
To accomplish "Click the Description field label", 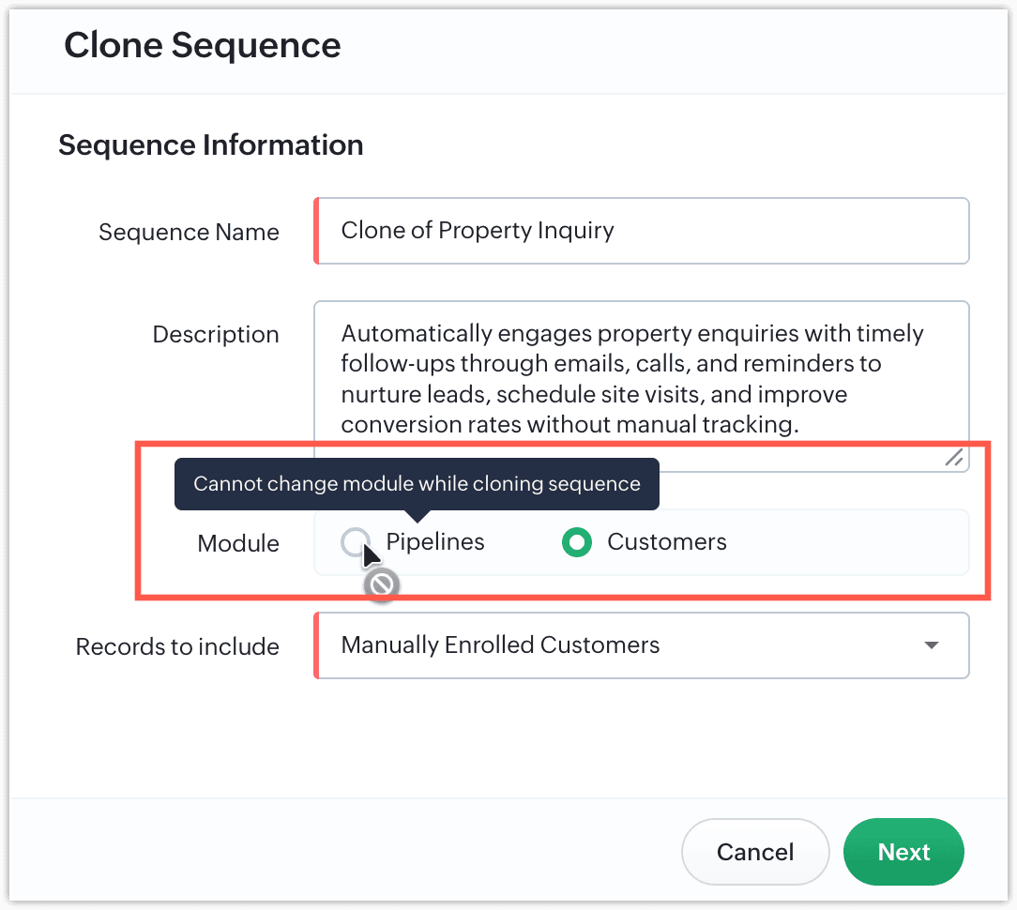I will point(216,335).
